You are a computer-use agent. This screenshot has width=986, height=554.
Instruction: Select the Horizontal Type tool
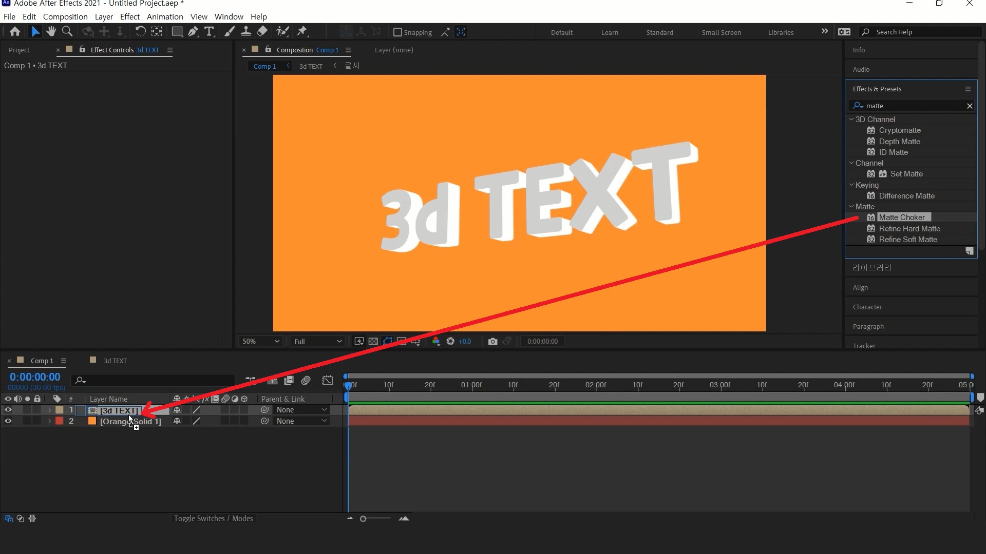(x=209, y=32)
